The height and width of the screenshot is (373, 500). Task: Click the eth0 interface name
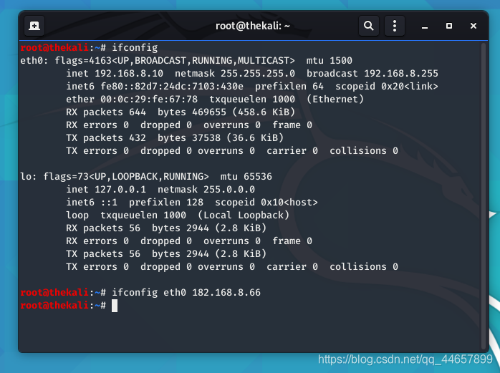click(x=31, y=61)
